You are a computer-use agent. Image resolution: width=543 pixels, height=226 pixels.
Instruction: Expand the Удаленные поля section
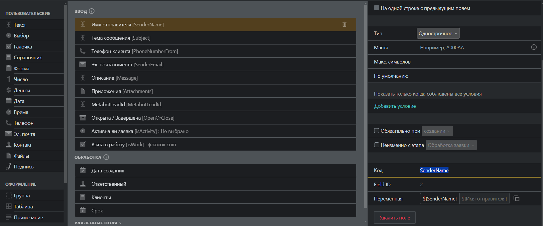(98, 223)
